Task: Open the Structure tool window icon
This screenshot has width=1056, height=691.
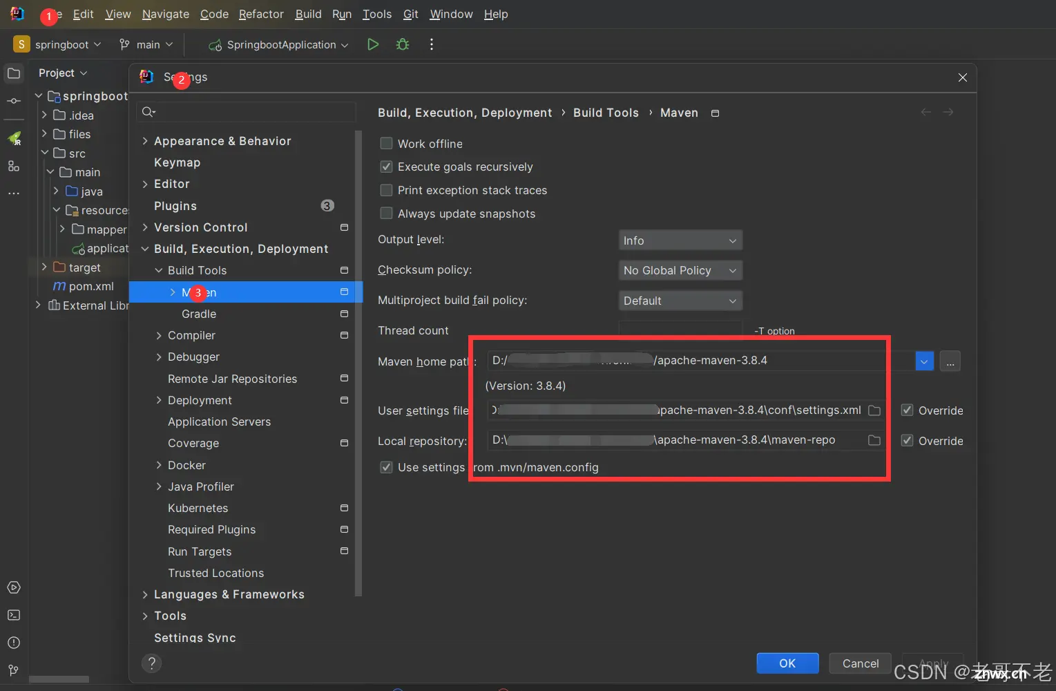Action: tap(14, 166)
